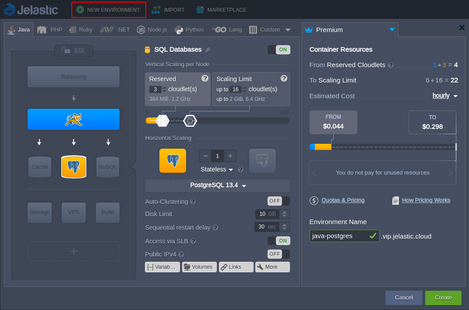This screenshot has width=469, height=310.
Task: Decrease the node count
Action: [205, 156]
